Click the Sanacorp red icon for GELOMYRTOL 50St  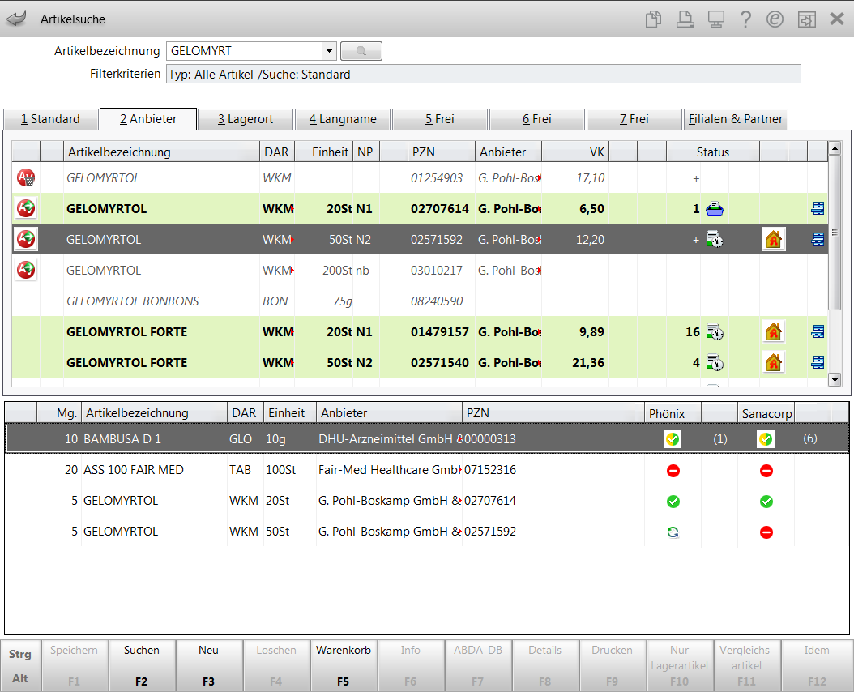(x=766, y=532)
